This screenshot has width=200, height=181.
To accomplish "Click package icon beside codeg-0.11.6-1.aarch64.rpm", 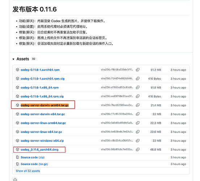I will [x=17, y=70].
